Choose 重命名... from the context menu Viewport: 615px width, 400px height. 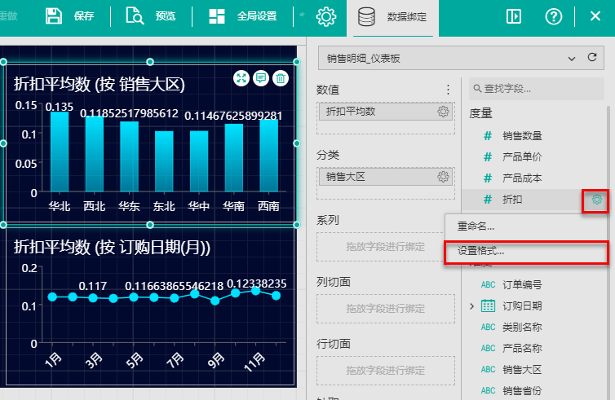point(476,226)
